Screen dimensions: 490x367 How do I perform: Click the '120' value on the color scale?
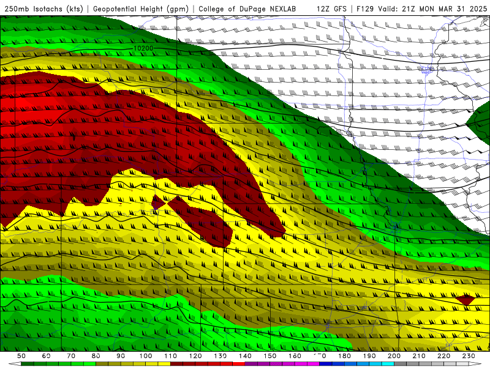[x=195, y=356]
